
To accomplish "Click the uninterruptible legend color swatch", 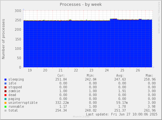I will click(5, 103).
